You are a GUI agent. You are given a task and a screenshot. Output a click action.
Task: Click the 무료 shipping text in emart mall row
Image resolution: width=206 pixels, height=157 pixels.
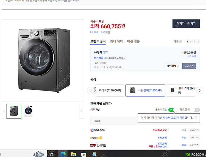pyautogui.click(x=184, y=138)
